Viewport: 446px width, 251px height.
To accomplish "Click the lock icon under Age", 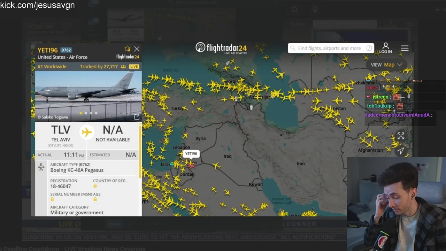I will tap(95, 199).
